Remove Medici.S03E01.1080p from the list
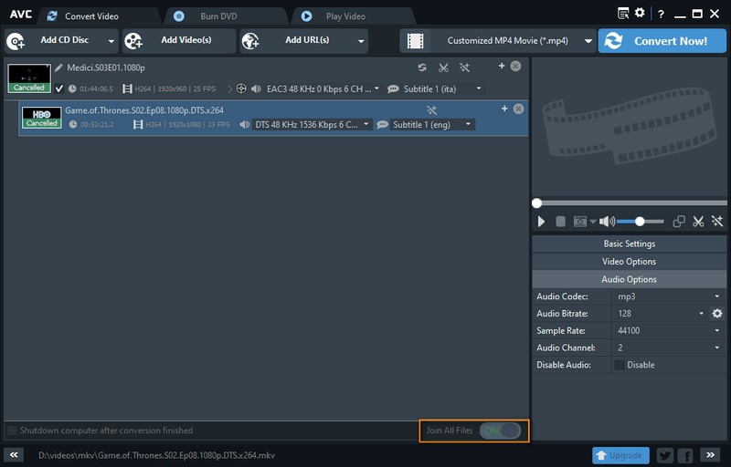The width and height of the screenshot is (731, 467). pyautogui.click(x=515, y=67)
